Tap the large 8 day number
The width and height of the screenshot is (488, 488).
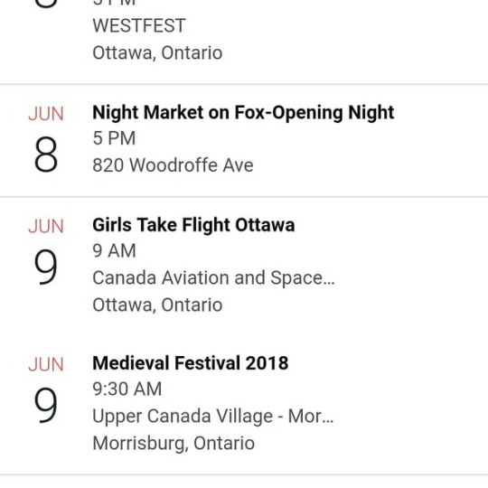[x=46, y=155]
